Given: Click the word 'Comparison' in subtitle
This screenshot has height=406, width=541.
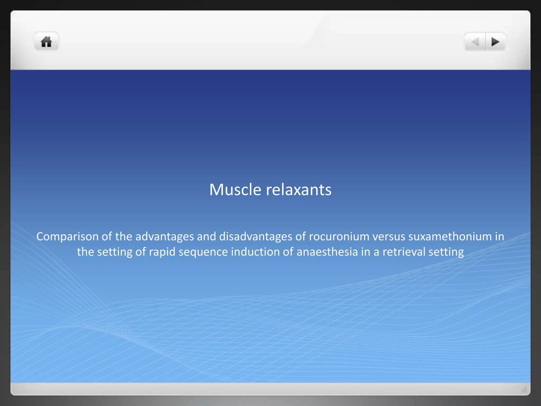Looking at the screenshot, I should pyautogui.click(x=67, y=236).
